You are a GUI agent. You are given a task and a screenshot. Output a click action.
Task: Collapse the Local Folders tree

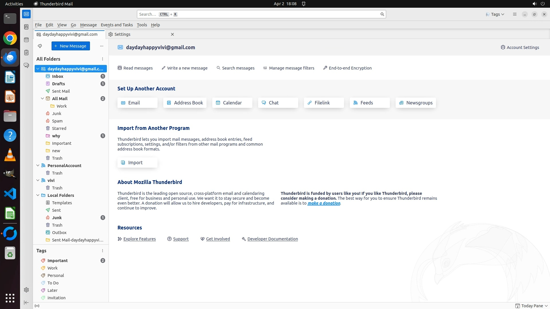[x=38, y=195]
